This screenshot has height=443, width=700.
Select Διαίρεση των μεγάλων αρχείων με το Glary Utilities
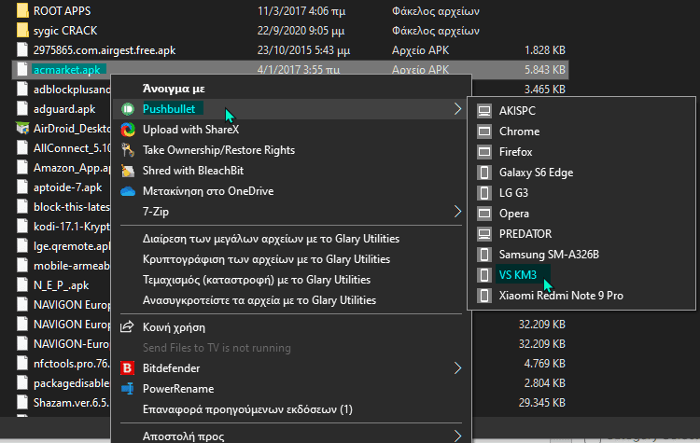[291, 239]
